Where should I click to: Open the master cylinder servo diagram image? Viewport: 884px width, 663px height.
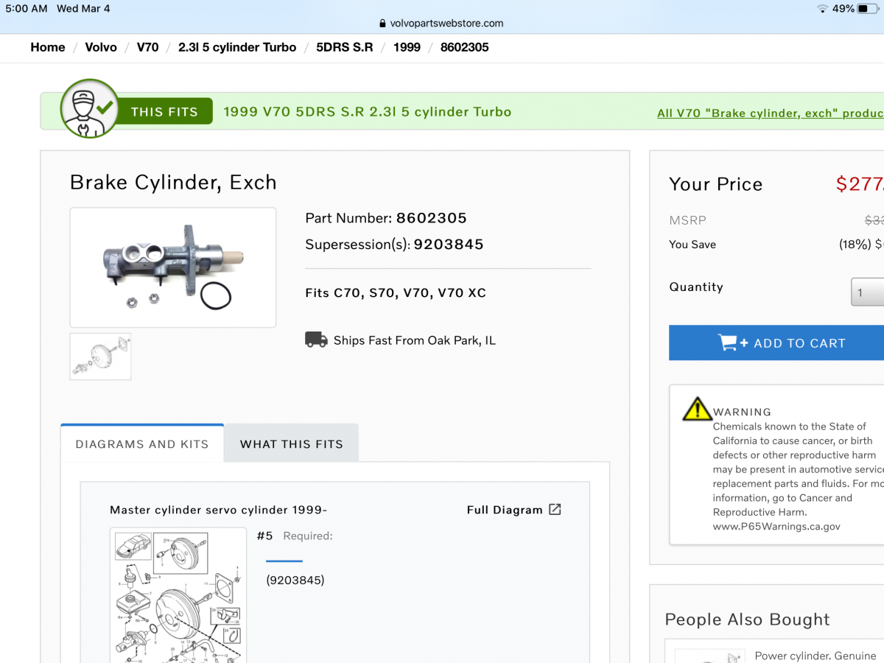[x=178, y=595]
